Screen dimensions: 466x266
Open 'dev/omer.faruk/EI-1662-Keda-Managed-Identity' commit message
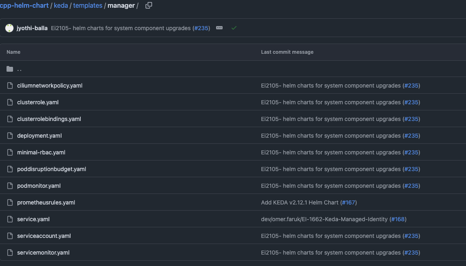point(324,219)
